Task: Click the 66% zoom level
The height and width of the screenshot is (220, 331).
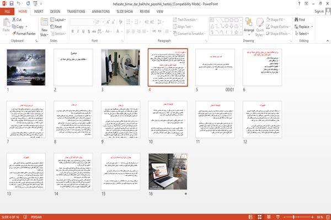Action: tap(320, 217)
